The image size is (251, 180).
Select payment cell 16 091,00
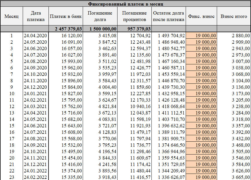66,42
